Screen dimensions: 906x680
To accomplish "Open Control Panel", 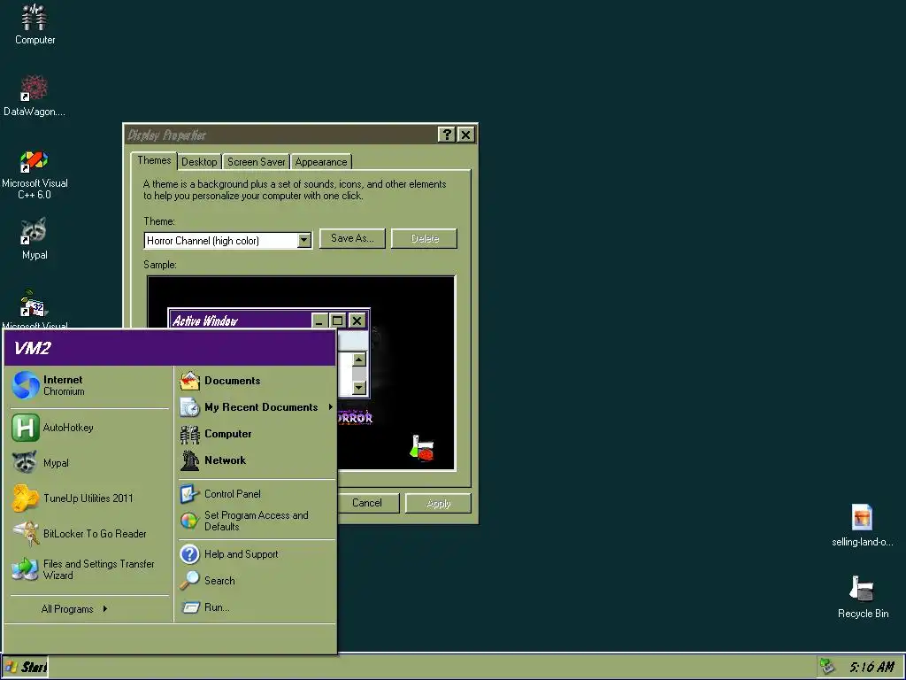I will coord(257,494).
